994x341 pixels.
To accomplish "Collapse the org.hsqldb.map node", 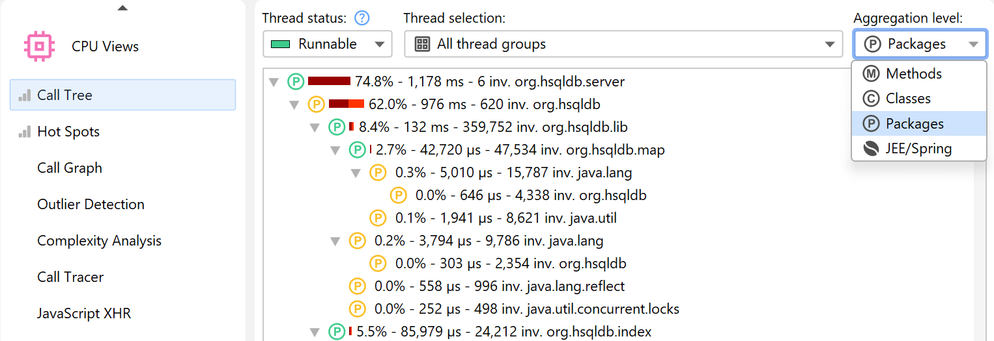I will (335, 151).
